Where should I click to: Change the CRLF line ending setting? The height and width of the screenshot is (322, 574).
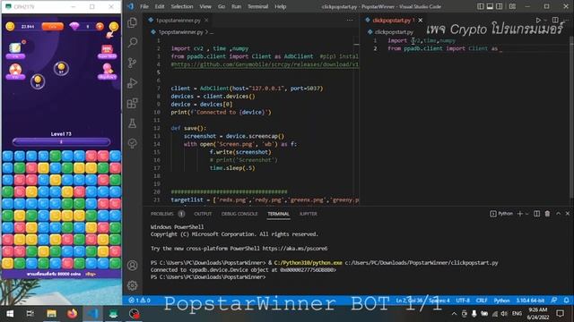pos(482,301)
